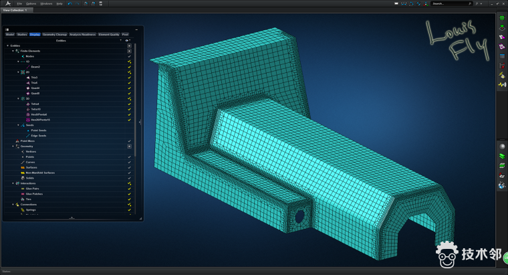Screen dimensions: 508x275
Task: Select the Surfaces entry in the tree
Action: (x=31, y=167)
